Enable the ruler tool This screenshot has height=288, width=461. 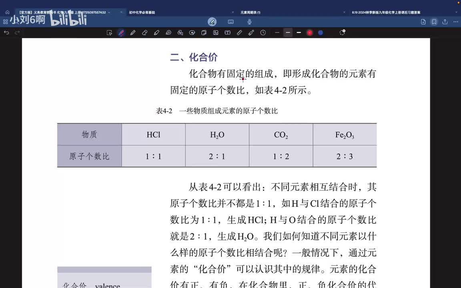click(239, 33)
